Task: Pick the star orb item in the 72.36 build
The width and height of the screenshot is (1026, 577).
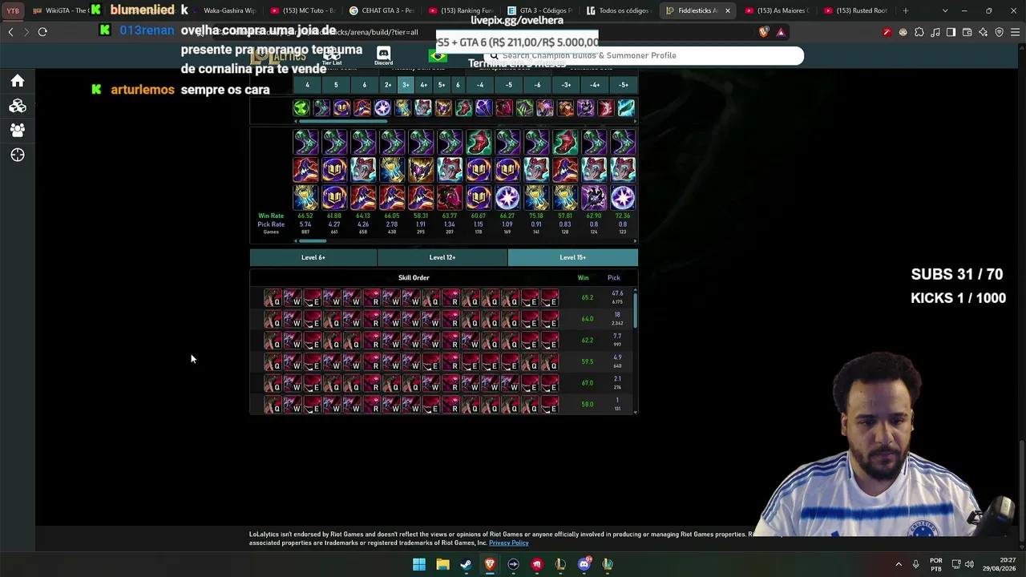Action: point(623,197)
